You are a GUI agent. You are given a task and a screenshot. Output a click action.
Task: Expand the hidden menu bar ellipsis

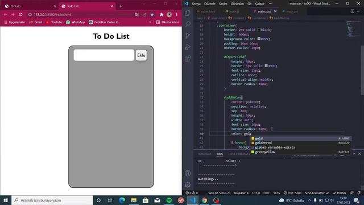(271, 4)
